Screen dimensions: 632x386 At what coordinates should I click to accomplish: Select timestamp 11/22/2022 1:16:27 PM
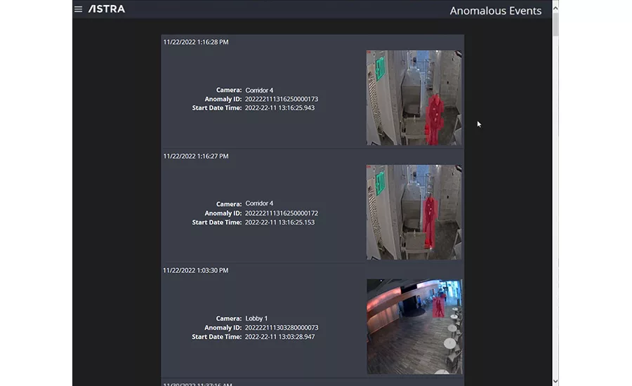tap(196, 156)
